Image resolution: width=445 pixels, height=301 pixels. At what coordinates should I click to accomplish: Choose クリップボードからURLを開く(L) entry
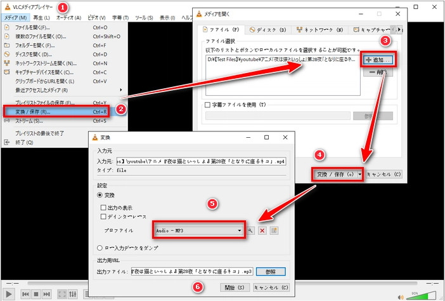[65, 81]
